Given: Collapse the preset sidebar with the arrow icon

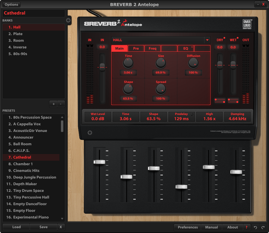Looking at the screenshot, I should (x=68, y=21).
